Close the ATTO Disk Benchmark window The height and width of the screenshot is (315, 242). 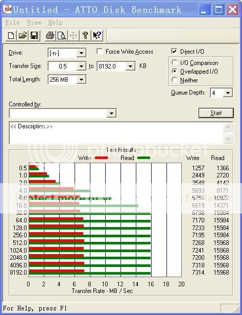point(233,9)
